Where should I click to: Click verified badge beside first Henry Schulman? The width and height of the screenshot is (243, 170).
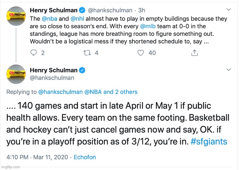82,10
